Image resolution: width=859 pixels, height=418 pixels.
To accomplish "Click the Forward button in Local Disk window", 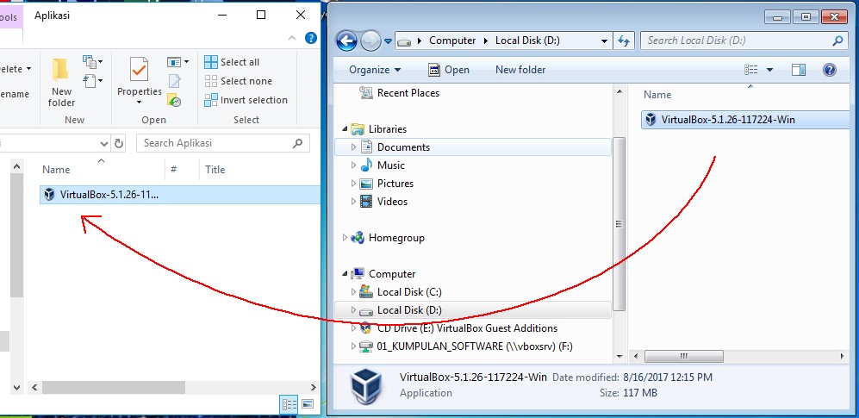I will (370, 41).
